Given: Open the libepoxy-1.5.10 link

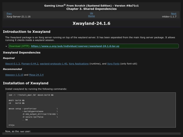Looking at the screenshot, I should pyautogui.click(x=14, y=75).
